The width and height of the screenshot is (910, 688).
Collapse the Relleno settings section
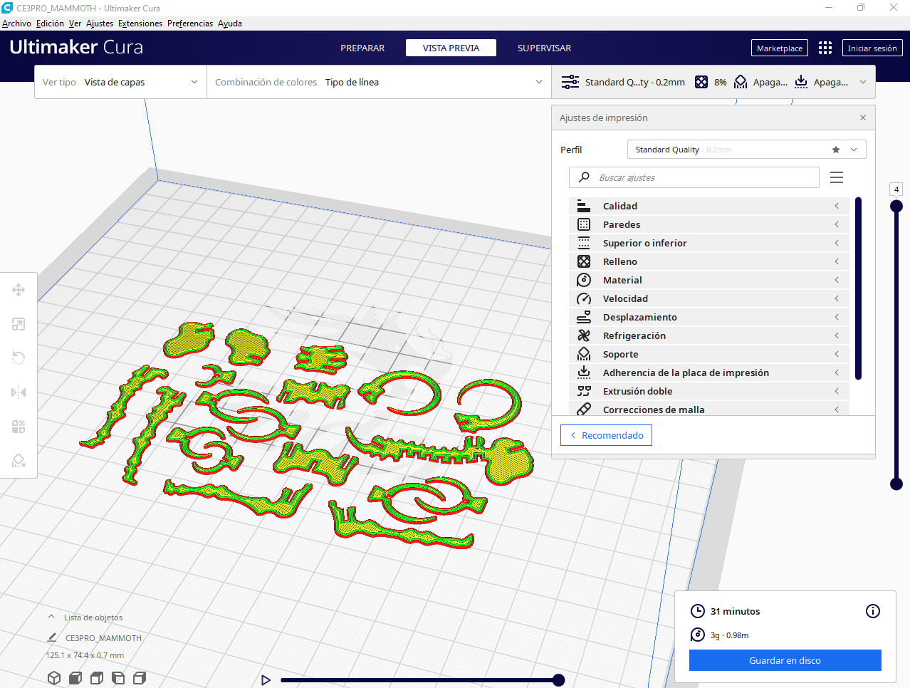[x=836, y=261]
